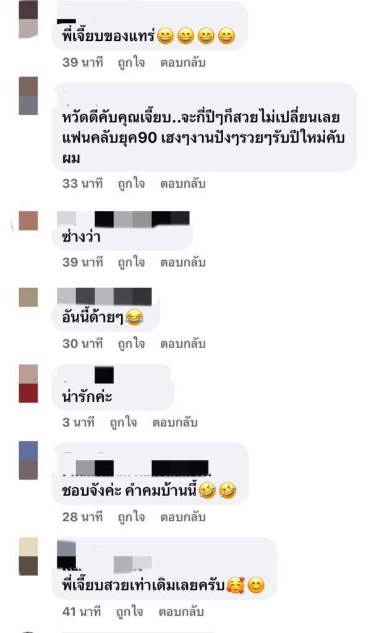Reply to the 'พี่เจี๊ยบของแทร่' comment

183,62
